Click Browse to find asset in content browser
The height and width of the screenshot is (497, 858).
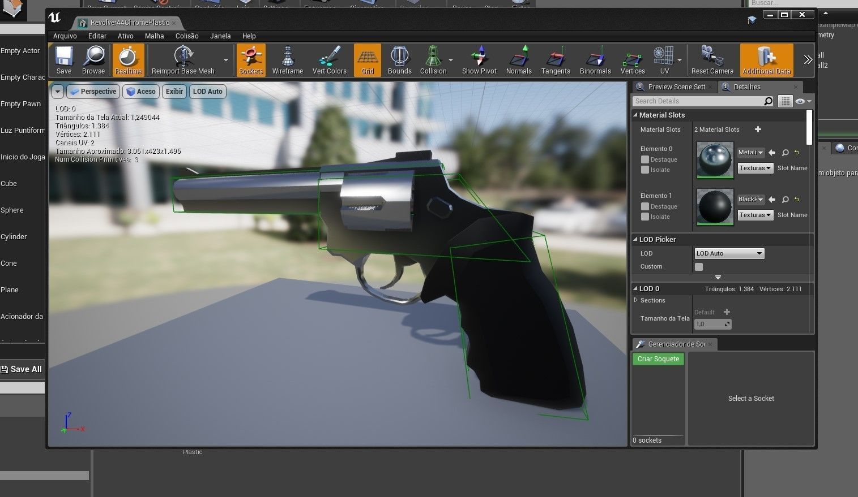click(93, 60)
